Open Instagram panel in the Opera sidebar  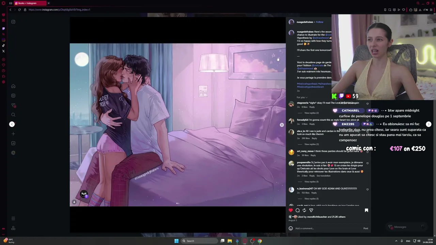(3, 40)
